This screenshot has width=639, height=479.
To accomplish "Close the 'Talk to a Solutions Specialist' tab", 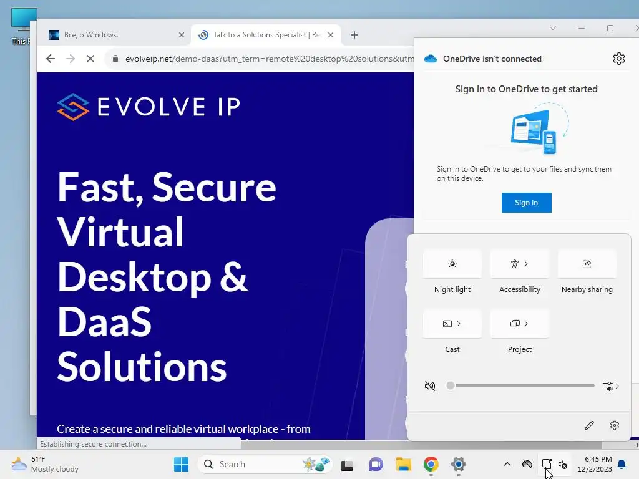I will click(331, 35).
